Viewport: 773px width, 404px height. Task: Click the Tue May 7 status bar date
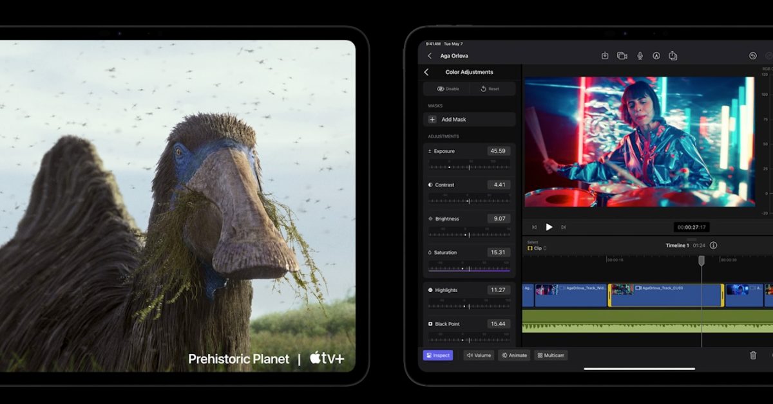click(455, 44)
